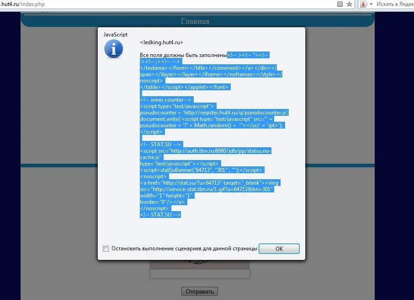Click the border="0"/></a> line

162,202
